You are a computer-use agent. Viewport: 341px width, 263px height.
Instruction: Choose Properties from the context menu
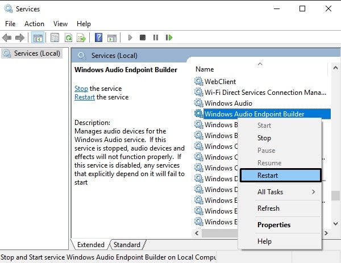click(x=273, y=224)
